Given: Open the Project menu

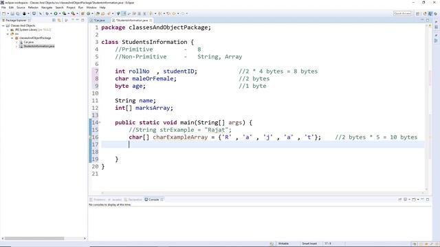Looking at the screenshot, I should point(71,8).
